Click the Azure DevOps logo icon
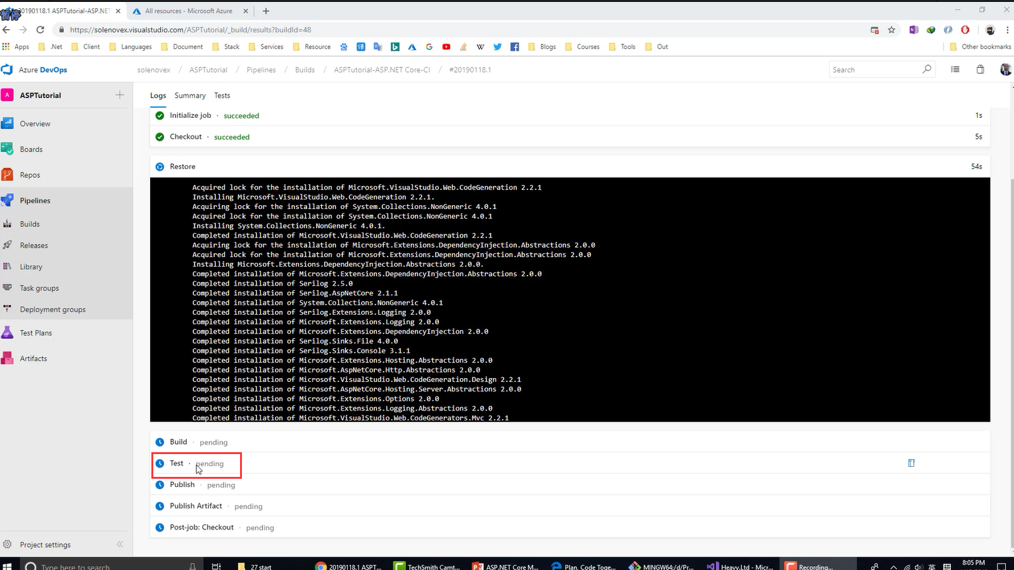The width and height of the screenshot is (1014, 570). pos(8,70)
